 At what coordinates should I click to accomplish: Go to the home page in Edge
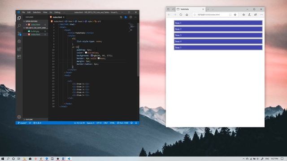187,15
